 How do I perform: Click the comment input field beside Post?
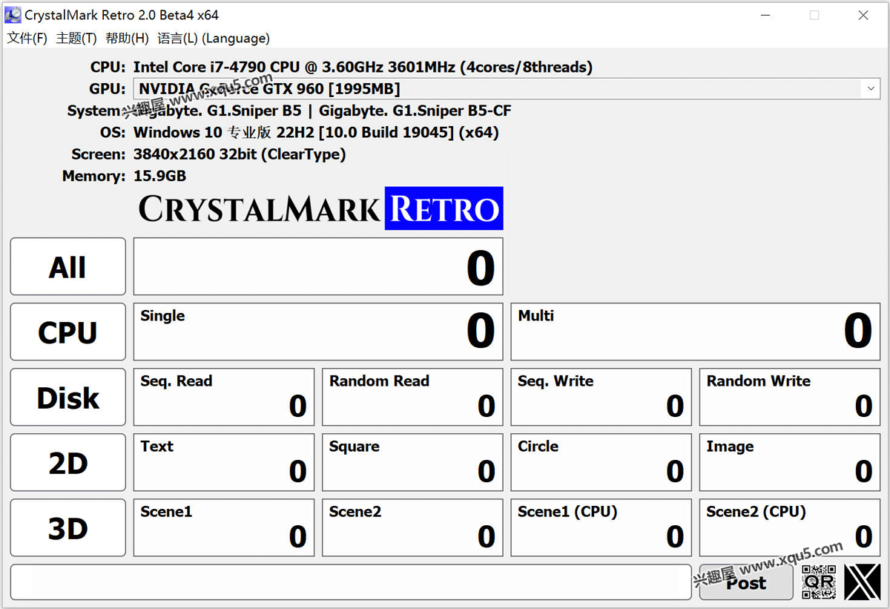351,582
